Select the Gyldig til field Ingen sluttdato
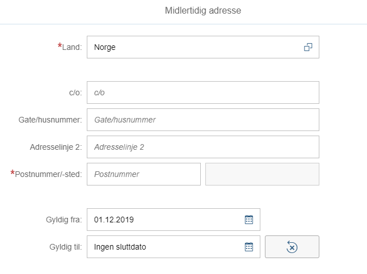This screenshot has width=367, height=274. [x=174, y=247]
